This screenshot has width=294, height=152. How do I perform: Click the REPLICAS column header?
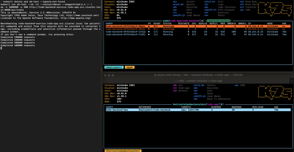[x=258, y=107]
